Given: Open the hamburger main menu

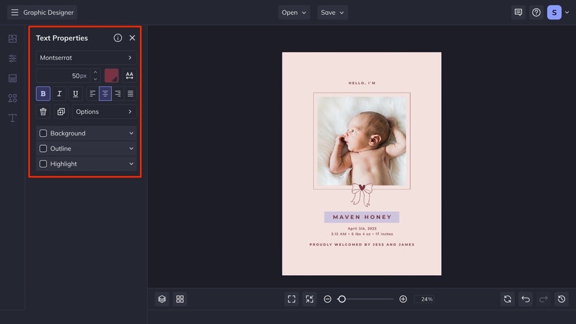Looking at the screenshot, I should (x=15, y=12).
